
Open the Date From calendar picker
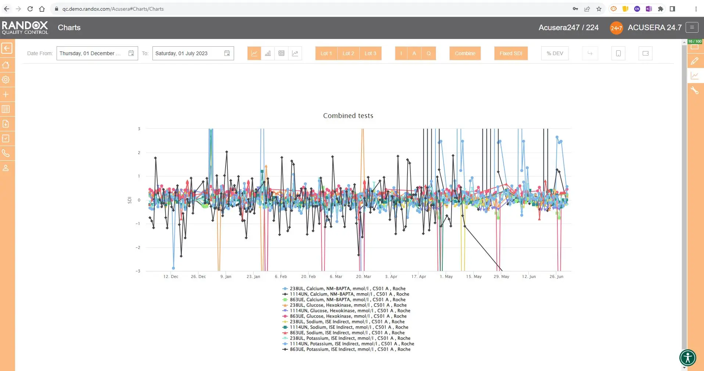[131, 53]
